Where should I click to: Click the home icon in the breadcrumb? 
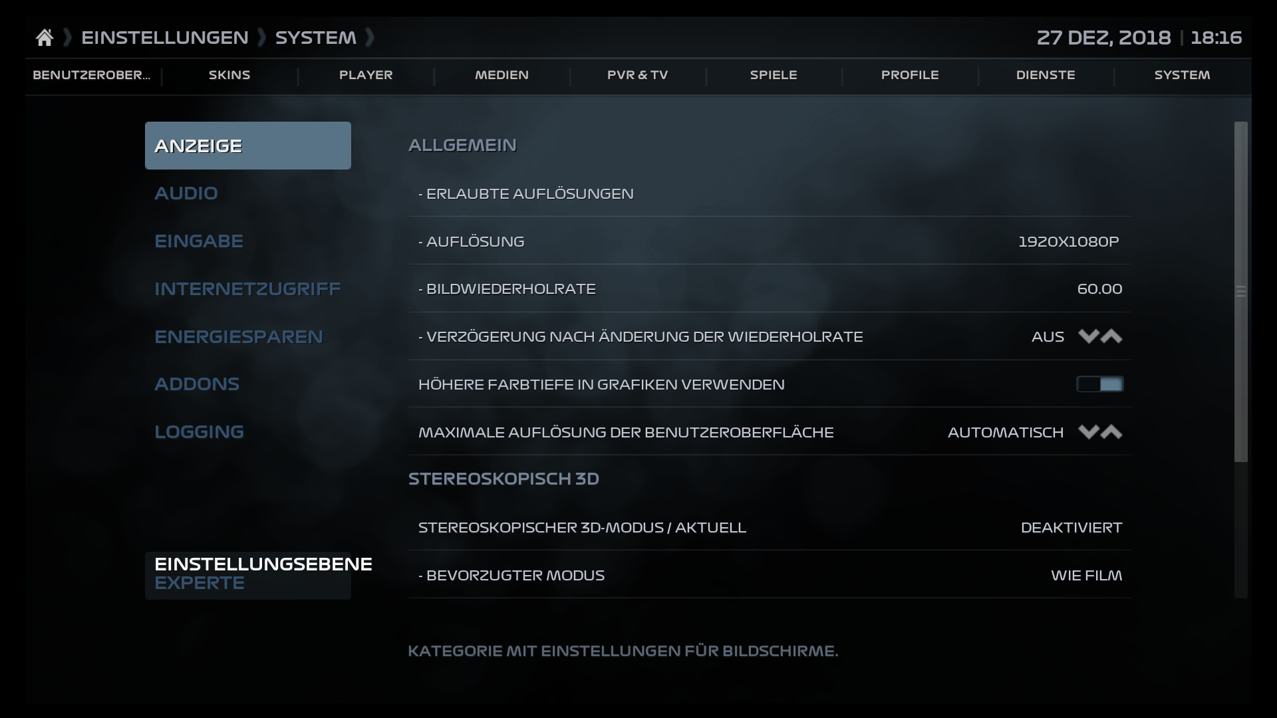pos(45,37)
